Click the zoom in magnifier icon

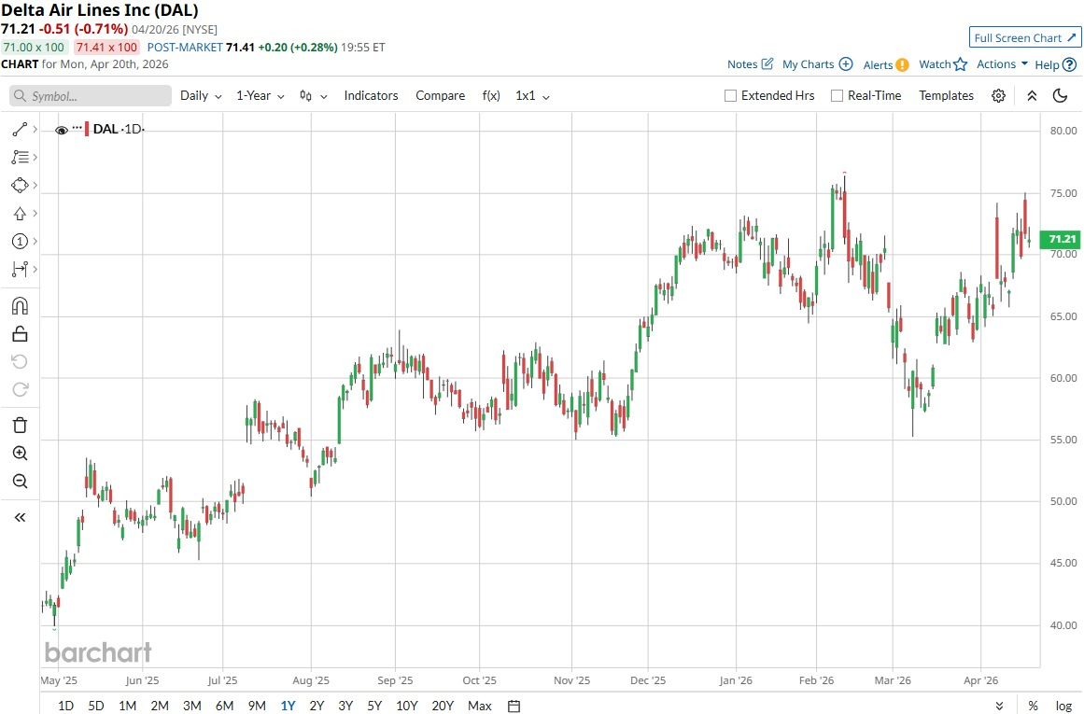[x=20, y=454]
